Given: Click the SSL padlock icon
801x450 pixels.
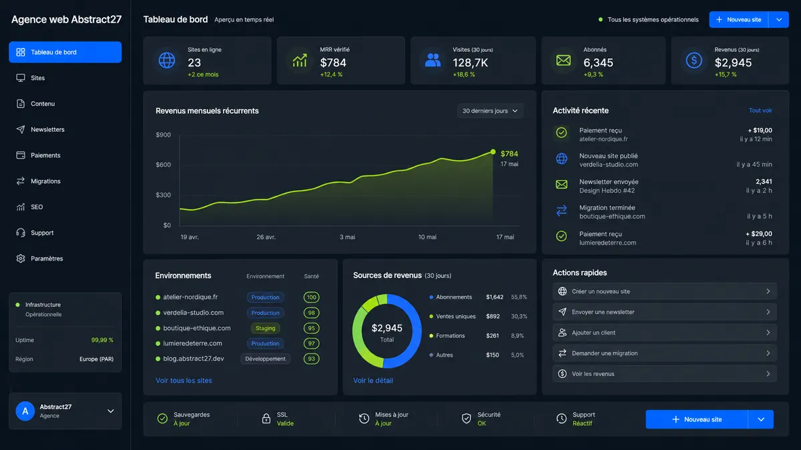Looking at the screenshot, I should 266,419.
